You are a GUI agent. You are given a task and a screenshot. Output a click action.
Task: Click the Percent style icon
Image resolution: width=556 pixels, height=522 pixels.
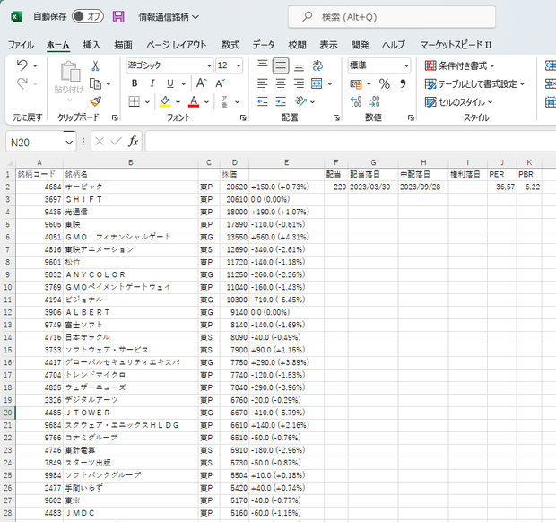[x=385, y=83]
